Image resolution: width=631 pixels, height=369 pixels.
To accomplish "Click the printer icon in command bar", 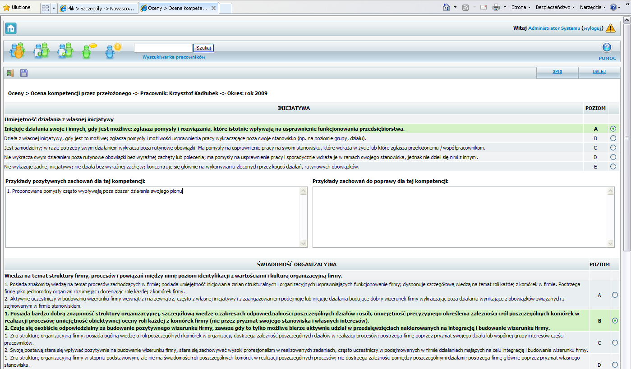I will 496,8.
